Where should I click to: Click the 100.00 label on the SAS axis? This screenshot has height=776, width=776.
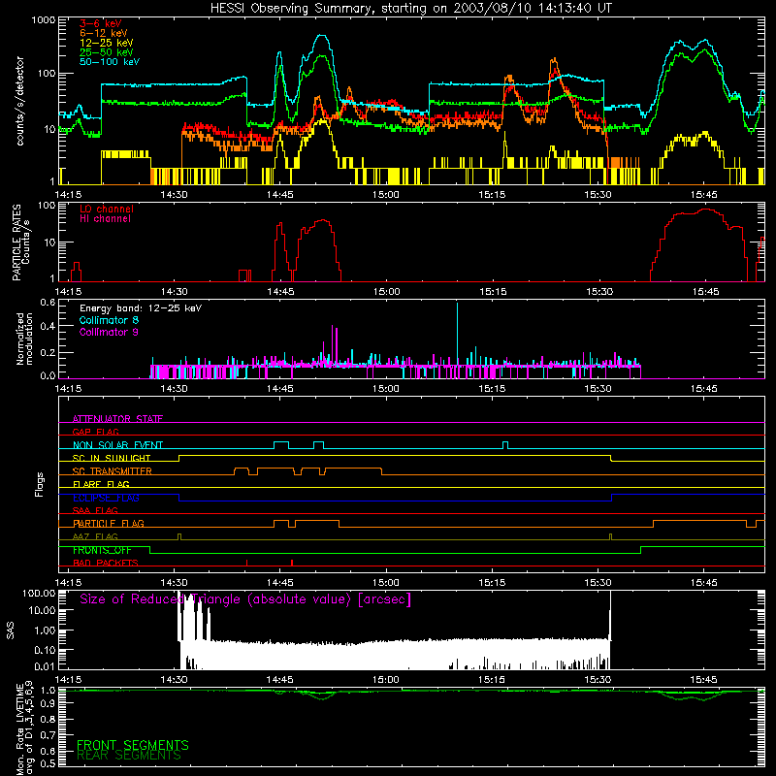(39, 594)
